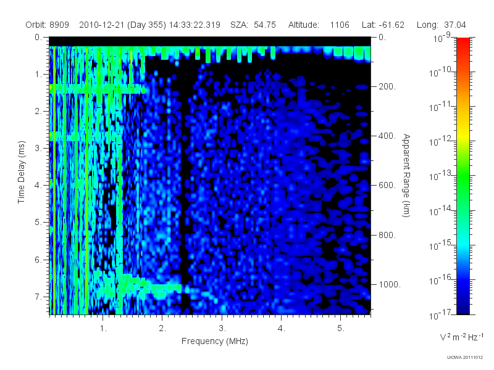Screen dimensions: 494x370
Task: Click the 'Lat: -61.62' value
Action: [383, 25]
